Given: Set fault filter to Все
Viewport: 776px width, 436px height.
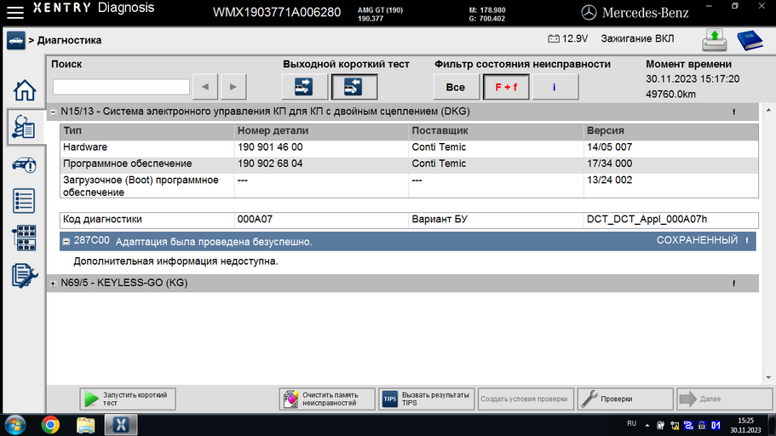Looking at the screenshot, I should [456, 87].
